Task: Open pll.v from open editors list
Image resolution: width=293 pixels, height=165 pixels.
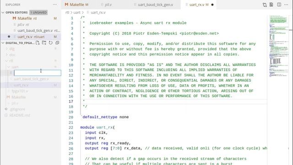Action: tap(31, 24)
